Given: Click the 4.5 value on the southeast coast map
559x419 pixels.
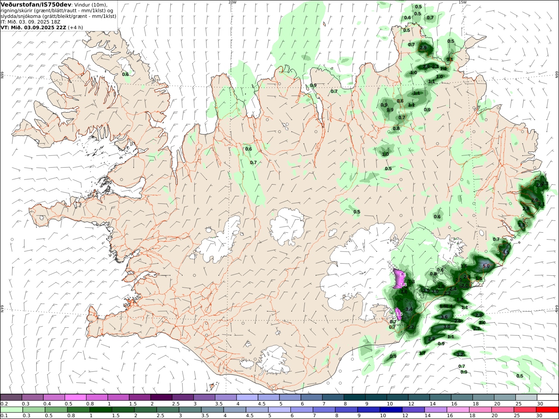Looking at the screenshot, I should coord(506,252).
